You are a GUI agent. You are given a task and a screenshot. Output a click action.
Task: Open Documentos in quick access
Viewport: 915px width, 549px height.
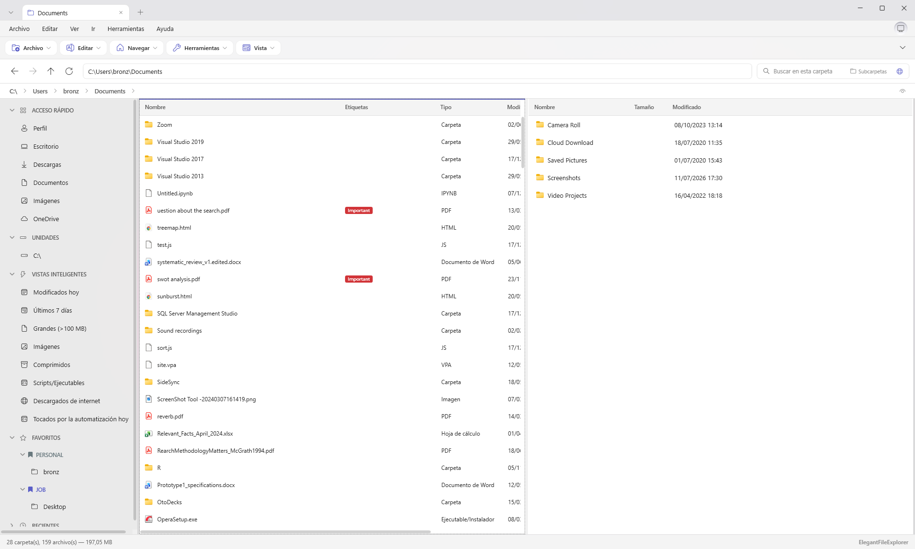51,183
